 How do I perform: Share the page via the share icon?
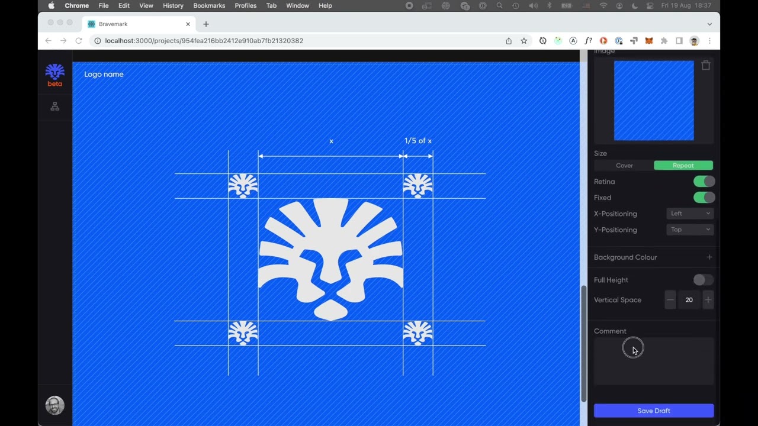point(509,41)
